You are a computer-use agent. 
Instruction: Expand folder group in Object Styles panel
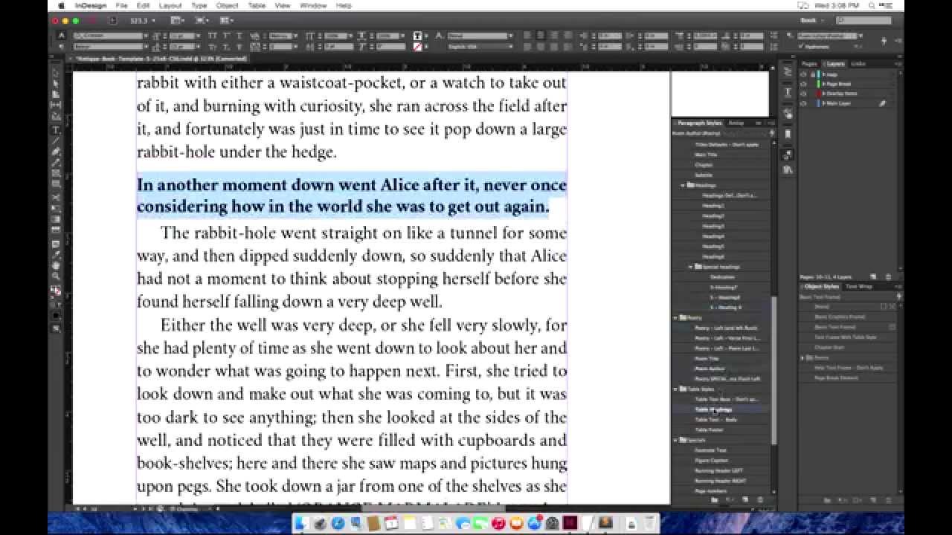(803, 357)
